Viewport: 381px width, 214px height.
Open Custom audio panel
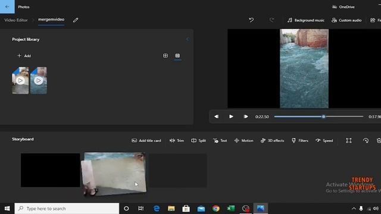(x=346, y=20)
